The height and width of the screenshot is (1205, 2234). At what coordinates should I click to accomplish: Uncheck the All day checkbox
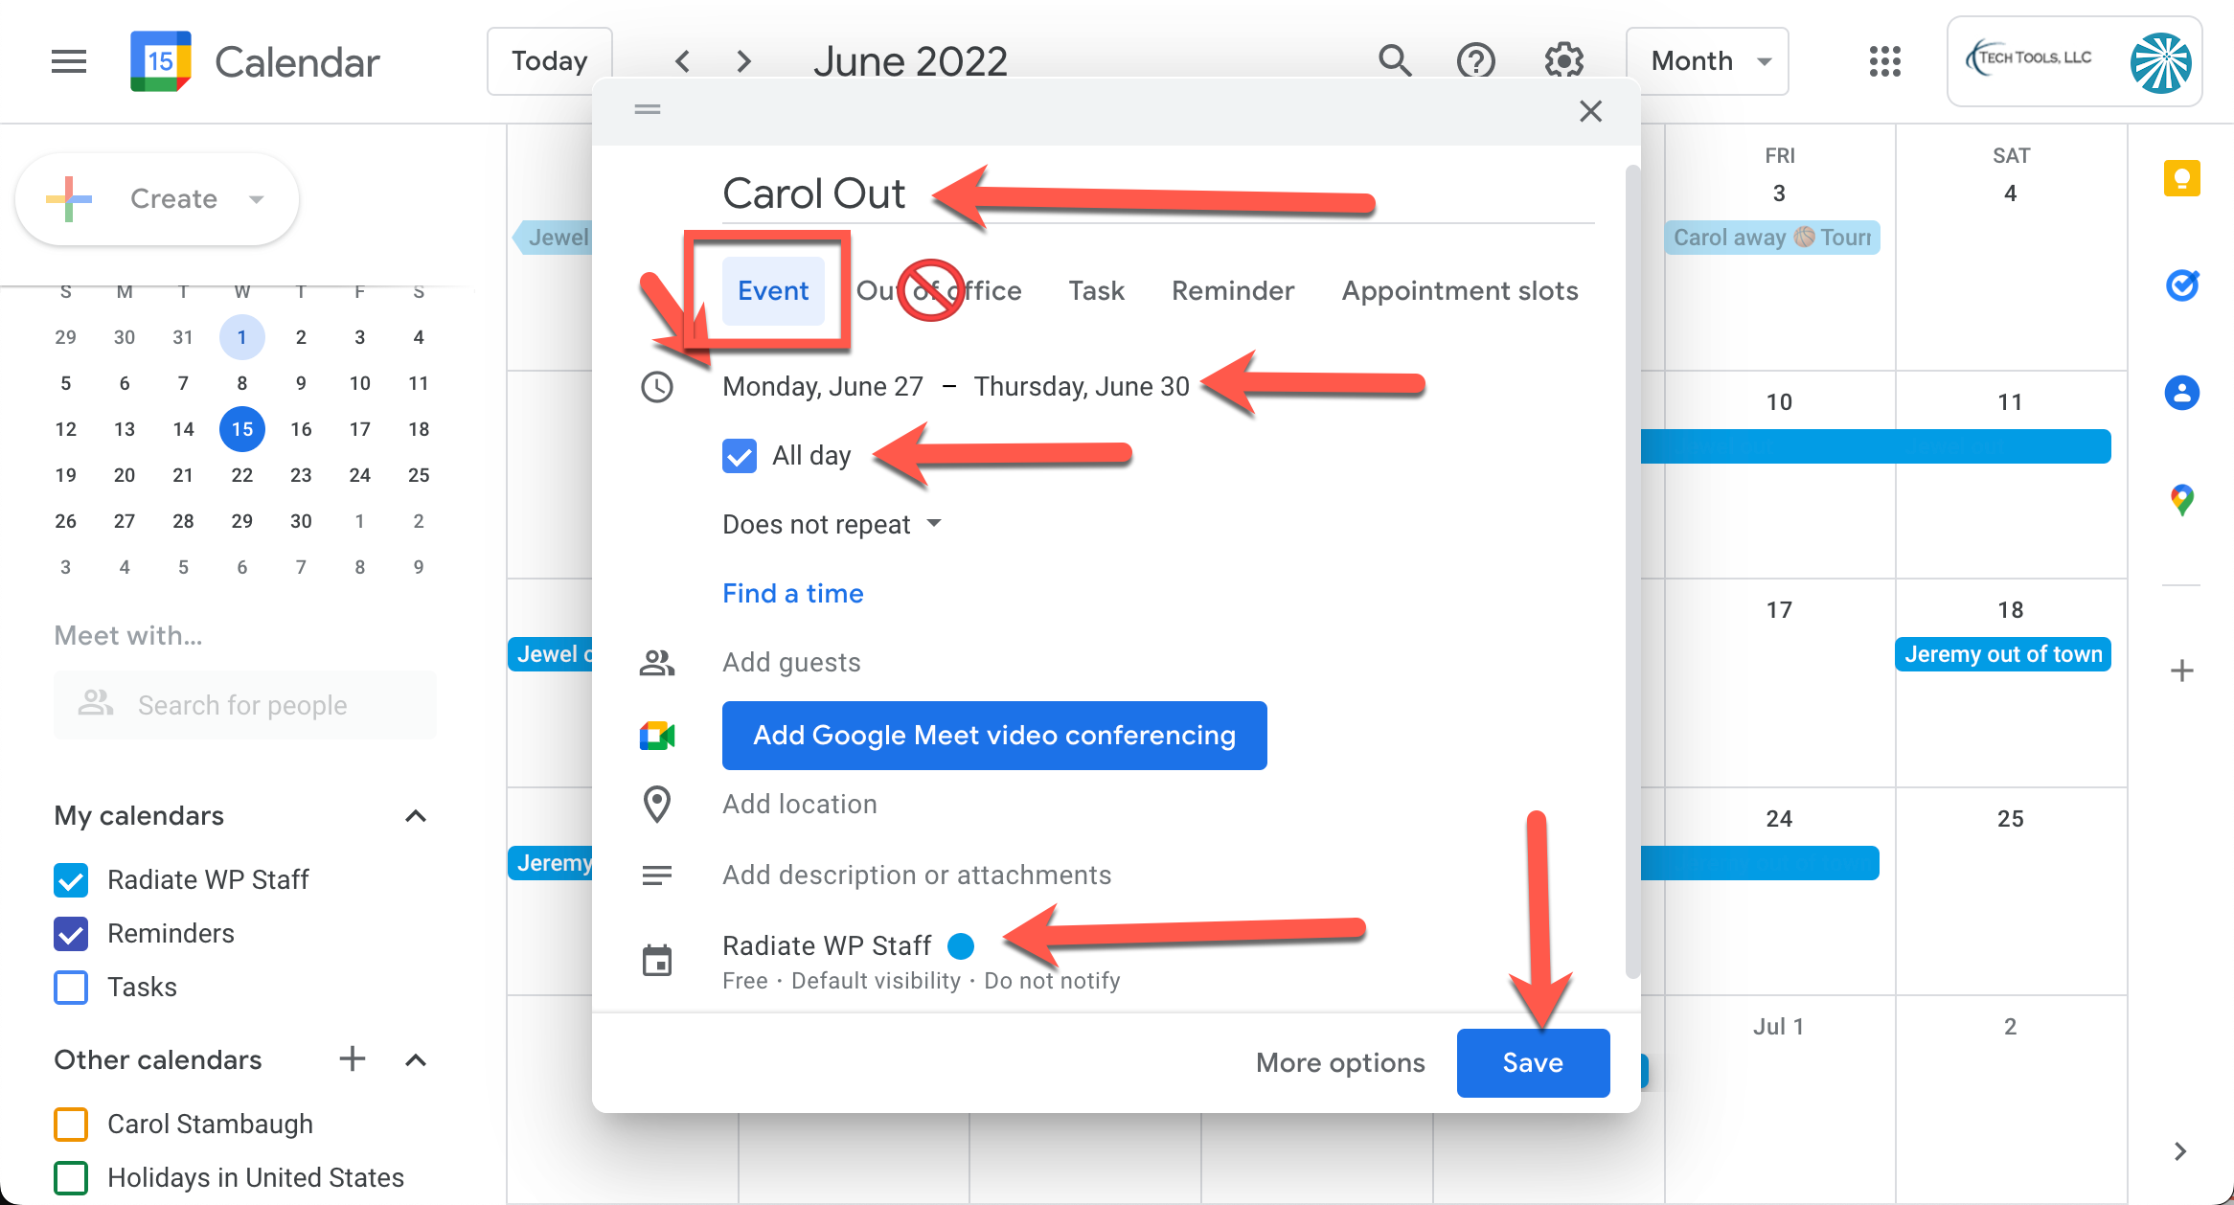point(740,456)
